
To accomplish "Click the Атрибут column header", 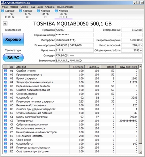I will click(42, 67).
